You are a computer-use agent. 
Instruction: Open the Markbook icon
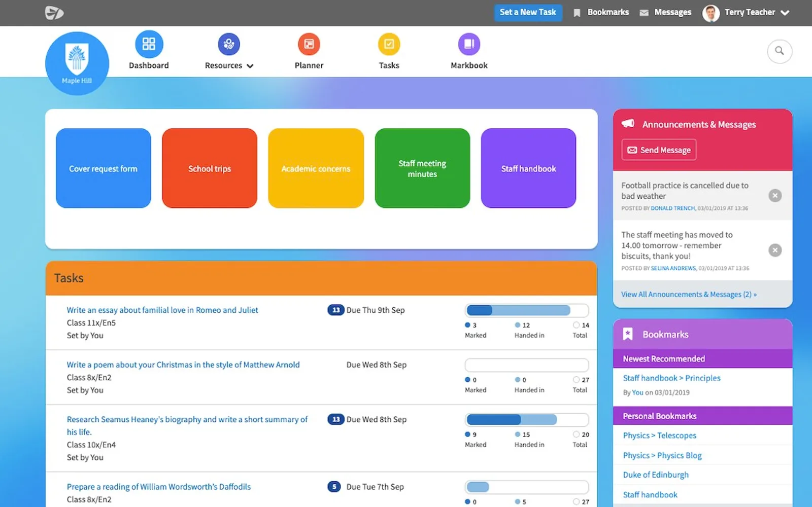[469, 44]
